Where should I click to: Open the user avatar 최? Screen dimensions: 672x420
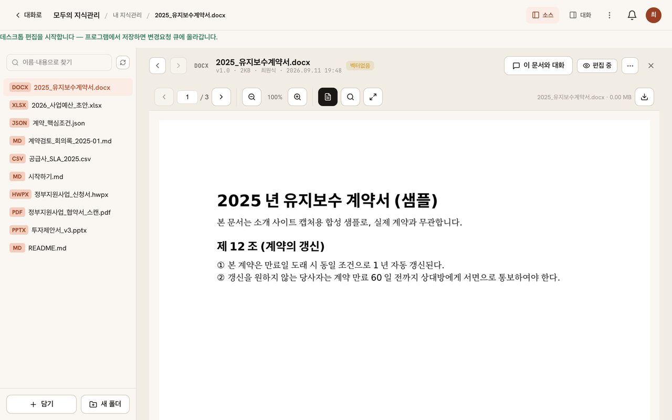pos(654,15)
